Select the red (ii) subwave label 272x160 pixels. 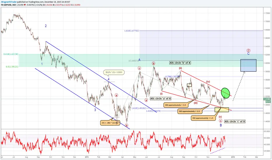[180, 68]
